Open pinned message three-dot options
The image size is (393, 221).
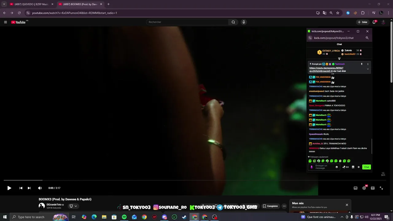click(x=368, y=64)
